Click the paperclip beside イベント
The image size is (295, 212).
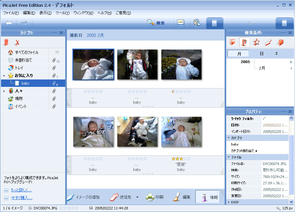54,106
